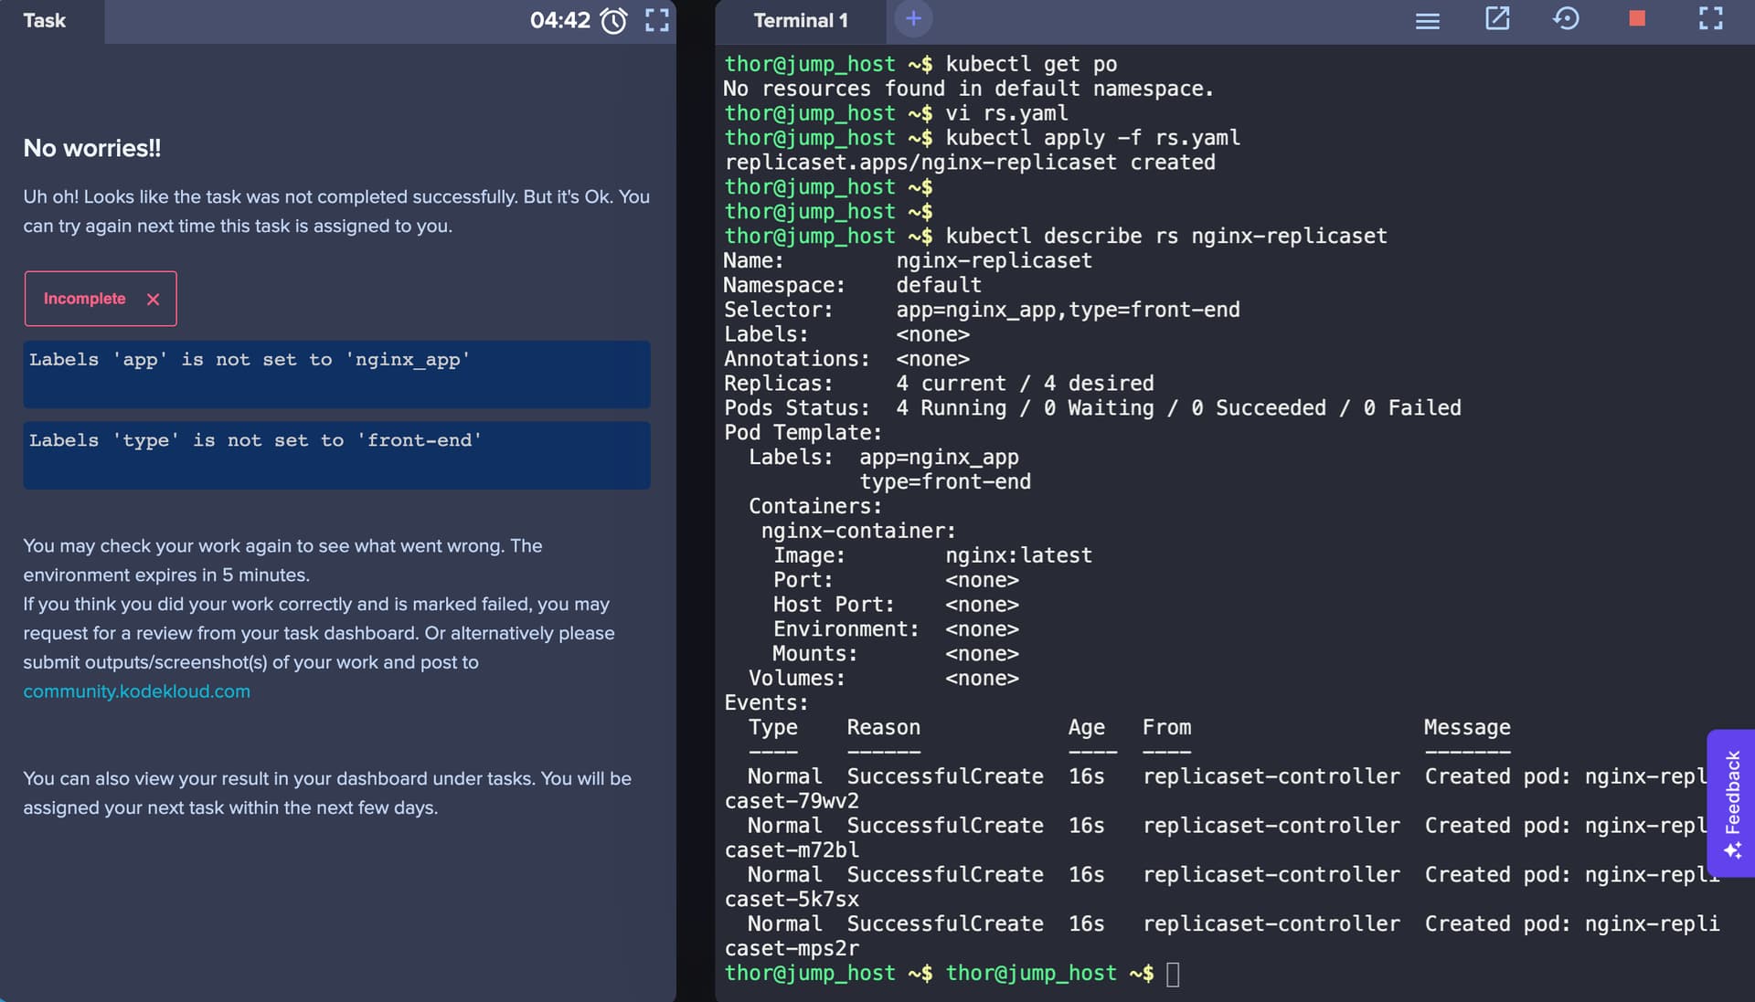Image resolution: width=1755 pixels, height=1002 pixels.
Task: Click at the terminal cursor prompt
Action: click(1173, 974)
